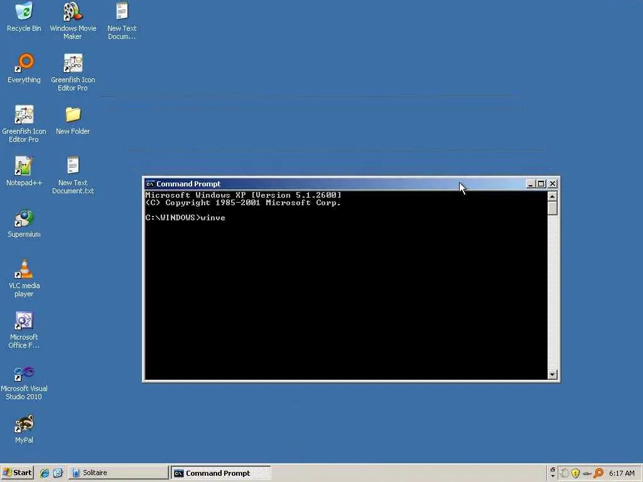Viewport: 643px width, 482px height.
Task: Select the Everything search shortcut on desktop
Action: (x=24, y=68)
